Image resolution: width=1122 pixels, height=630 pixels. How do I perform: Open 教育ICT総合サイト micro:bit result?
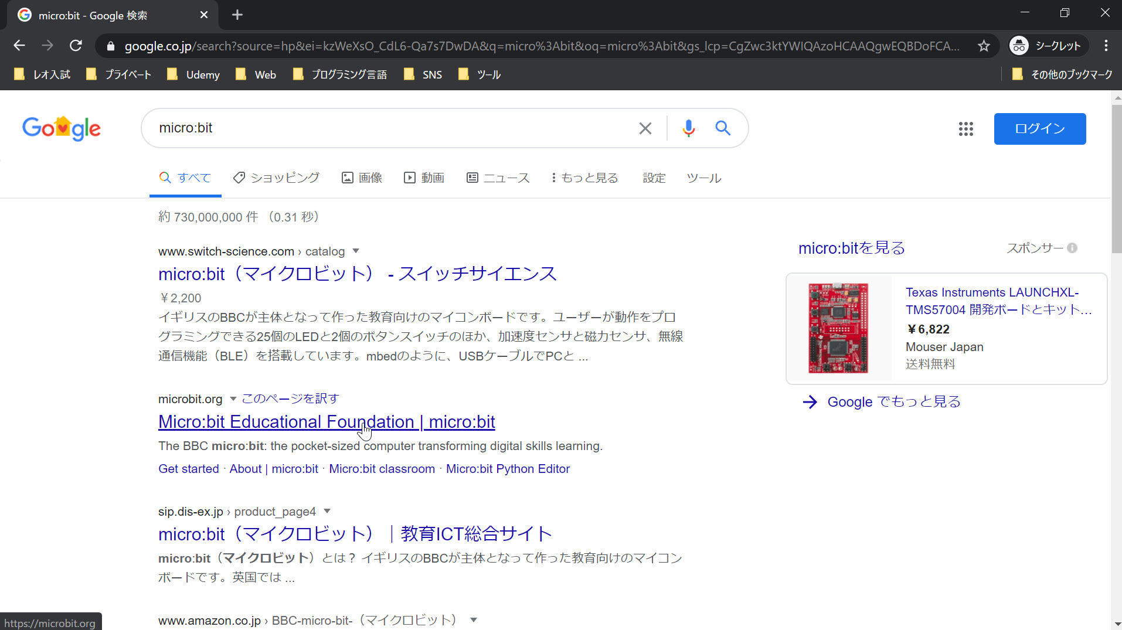tap(355, 534)
